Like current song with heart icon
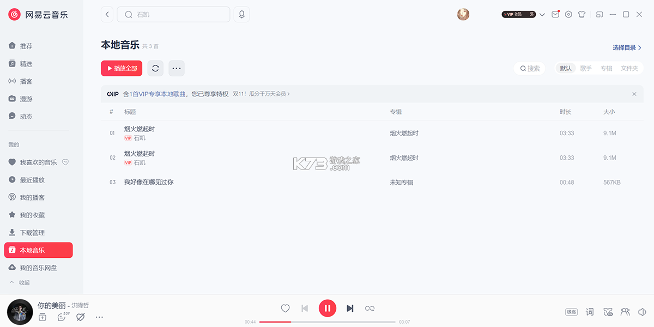Screen dimensions: 654x327 [x=285, y=308]
